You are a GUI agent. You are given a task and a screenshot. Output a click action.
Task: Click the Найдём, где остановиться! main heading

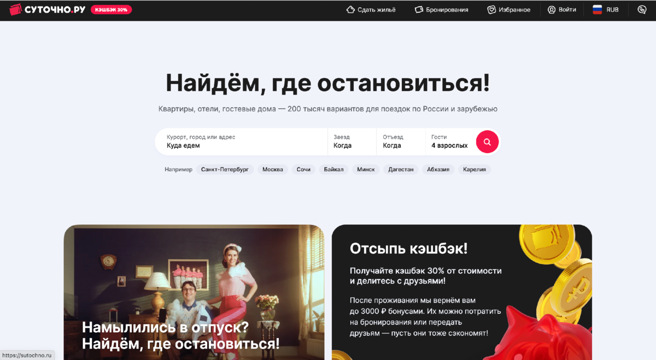pos(327,83)
